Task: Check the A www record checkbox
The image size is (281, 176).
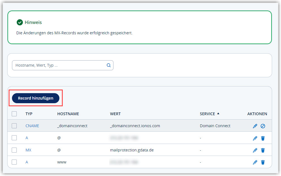Action: point(14,162)
